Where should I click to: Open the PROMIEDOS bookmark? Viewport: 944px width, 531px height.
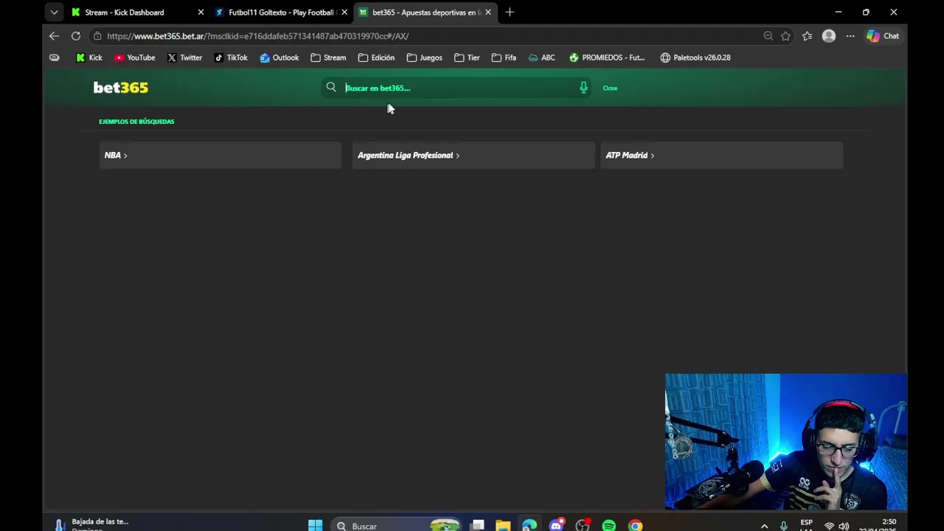607,58
